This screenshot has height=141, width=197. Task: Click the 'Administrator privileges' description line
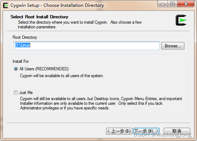[65, 108]
